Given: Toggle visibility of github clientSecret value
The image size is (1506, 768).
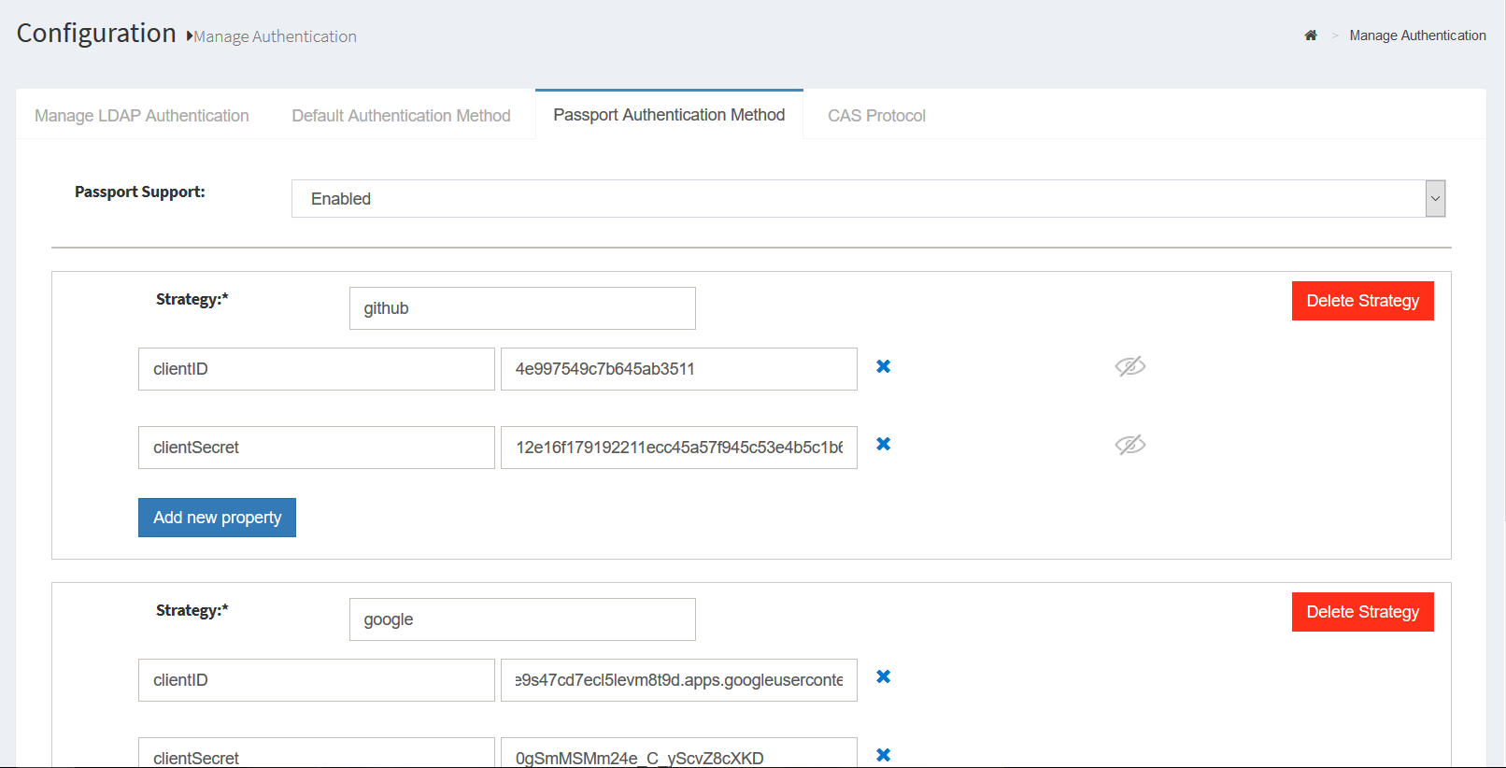Looking at the screenshot, I should [1129, 445].
